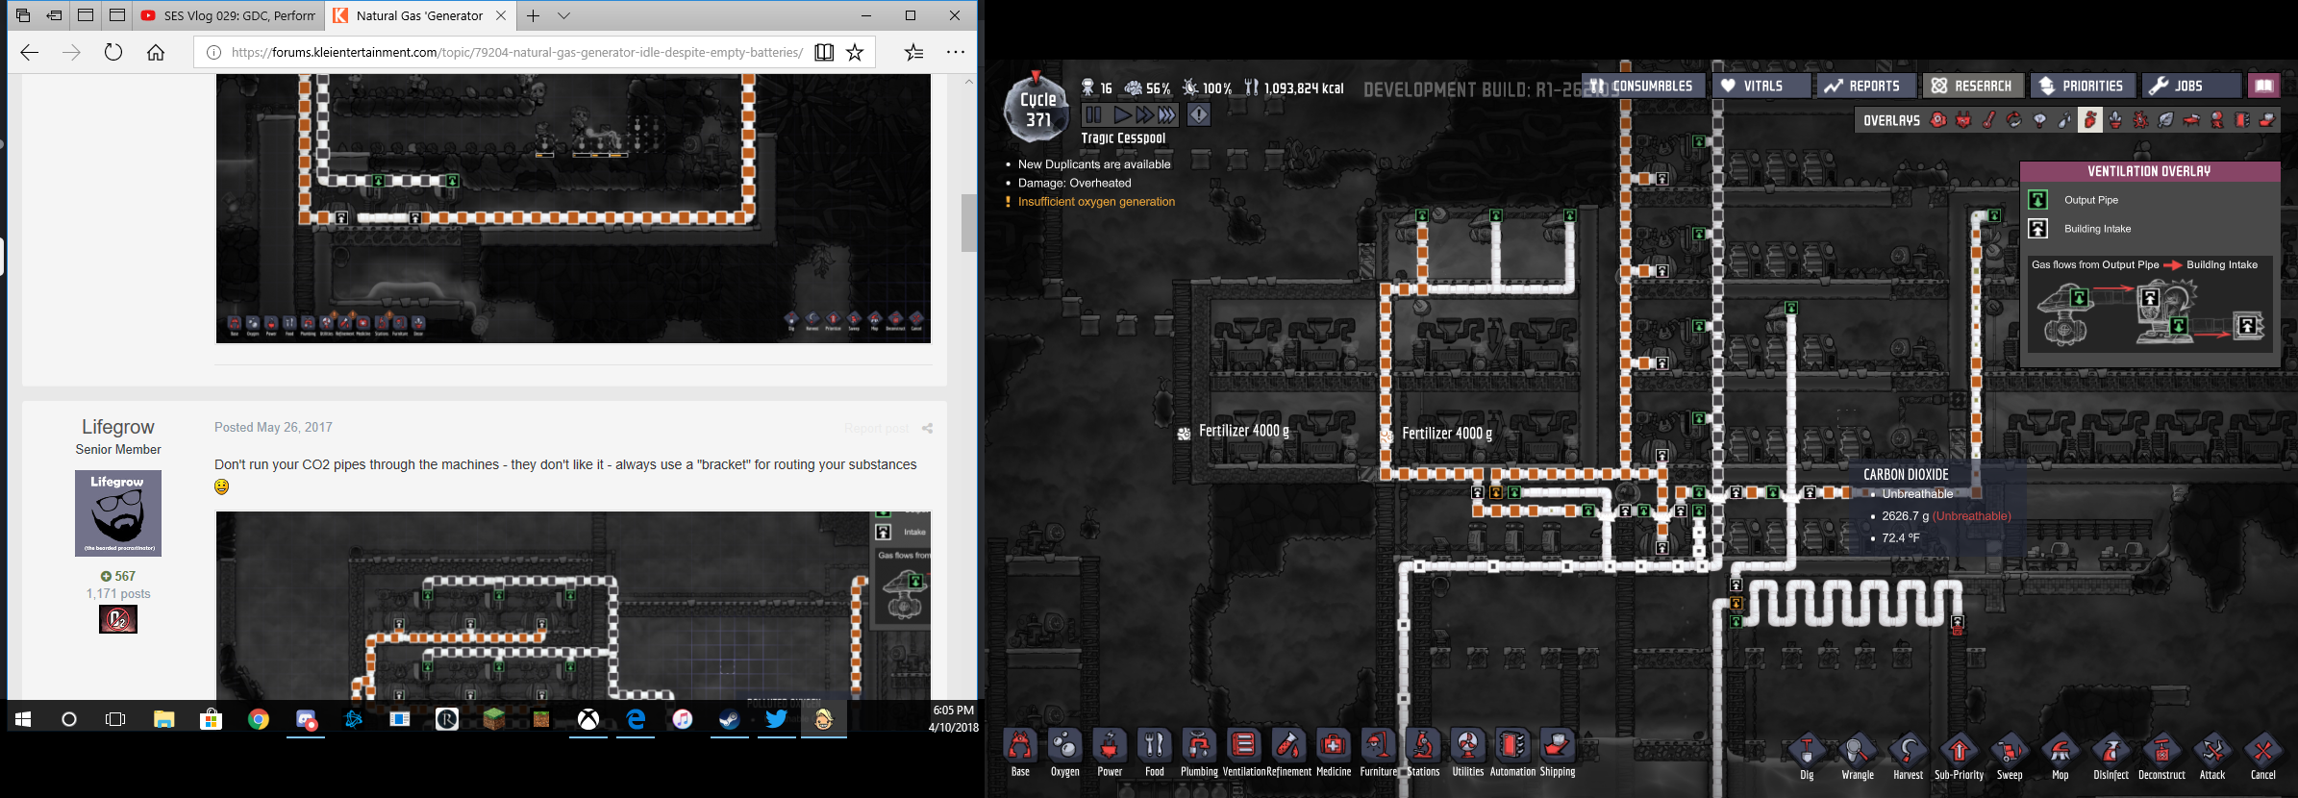Open the Reports screen
The image size is (2298, 798).
1865,86
